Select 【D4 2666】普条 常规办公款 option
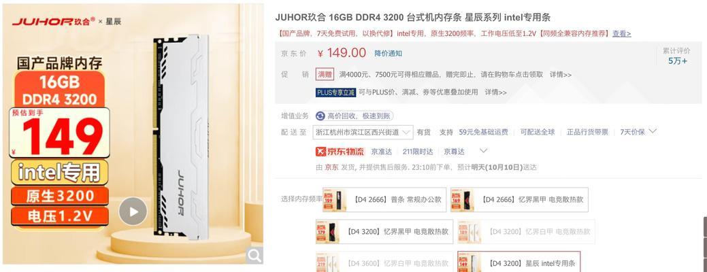707x272 pixels. coord(384,199)
